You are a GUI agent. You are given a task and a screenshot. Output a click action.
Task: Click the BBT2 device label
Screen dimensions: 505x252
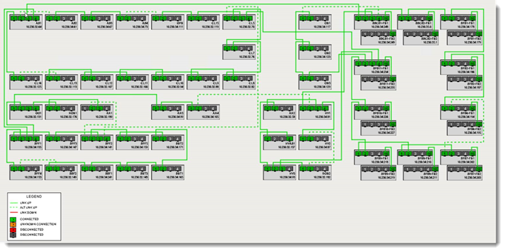(180, 143)
